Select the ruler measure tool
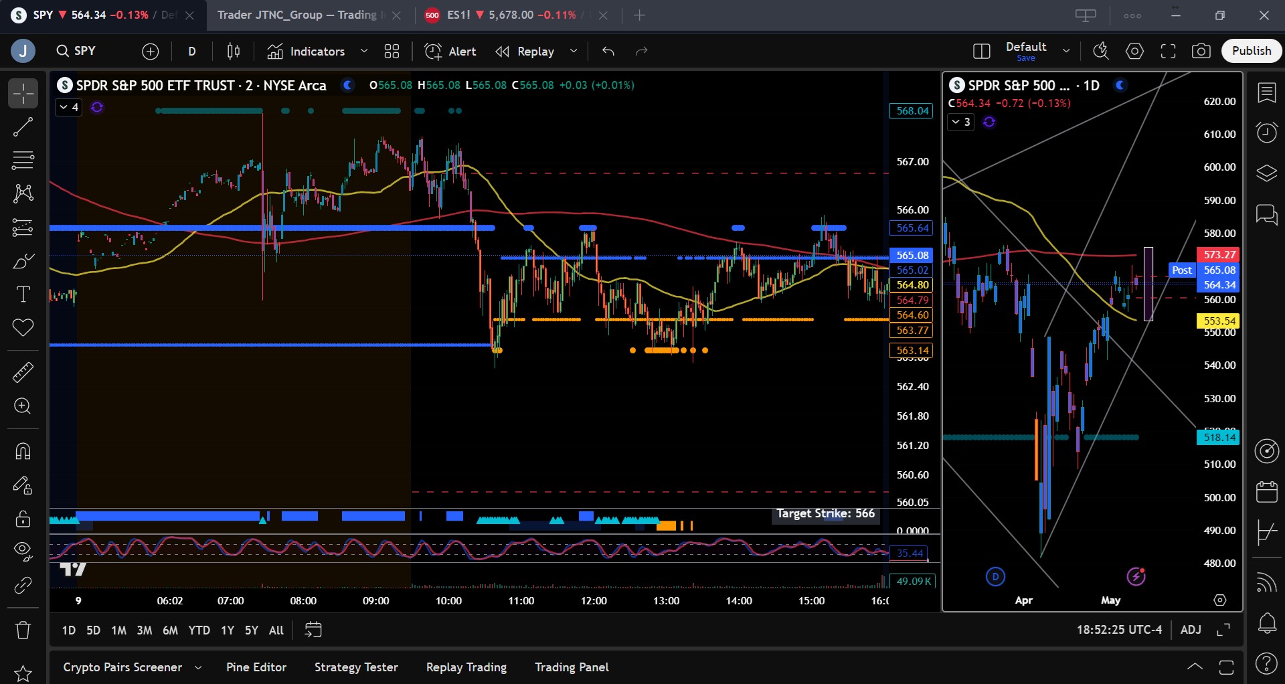 23,372
